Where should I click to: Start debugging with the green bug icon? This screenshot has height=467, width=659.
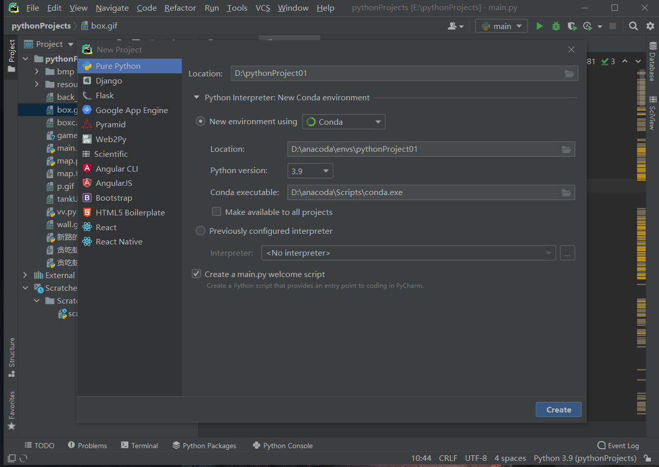[x=556, y=26]
